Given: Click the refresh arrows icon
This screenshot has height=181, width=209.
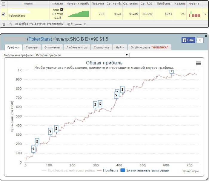Looking at the screenshot, I should (x=10, y=24).
